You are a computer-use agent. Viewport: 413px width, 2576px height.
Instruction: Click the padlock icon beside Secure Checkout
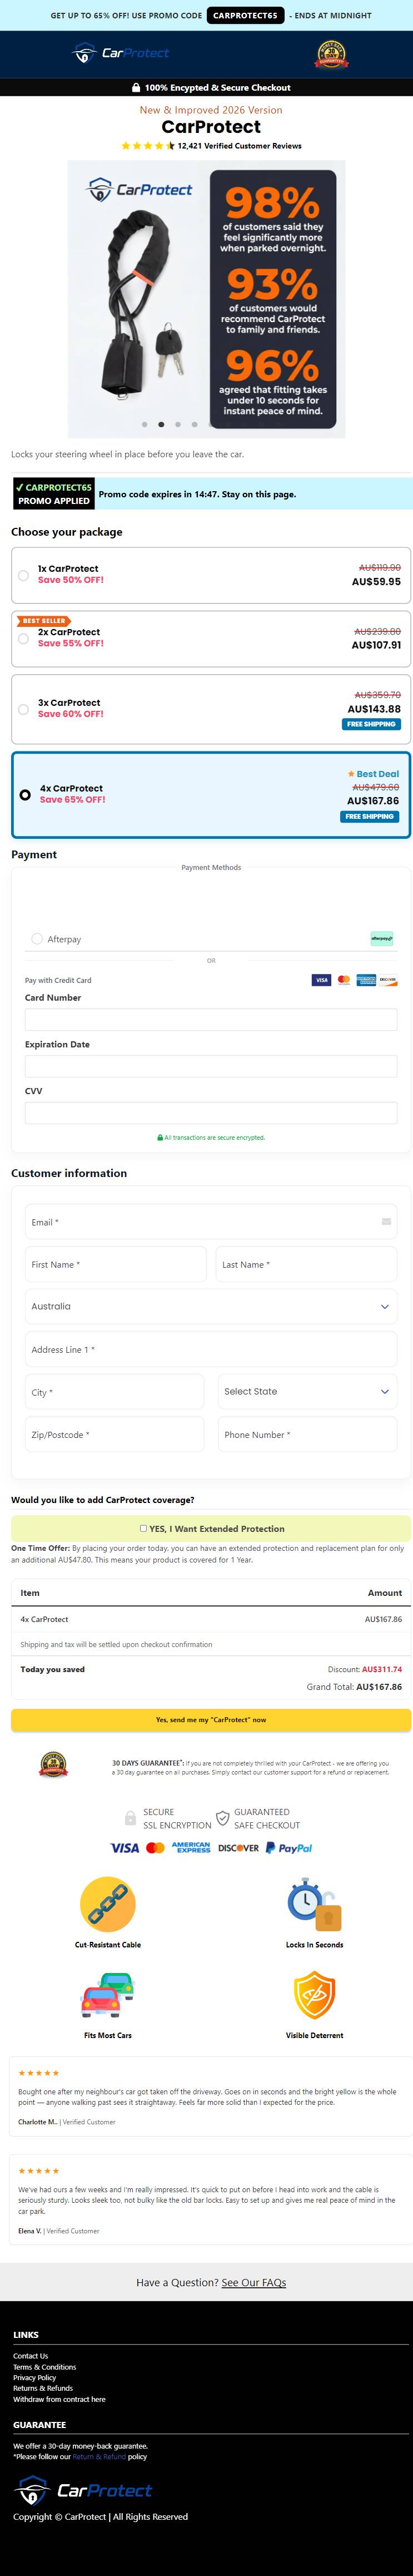136,88
